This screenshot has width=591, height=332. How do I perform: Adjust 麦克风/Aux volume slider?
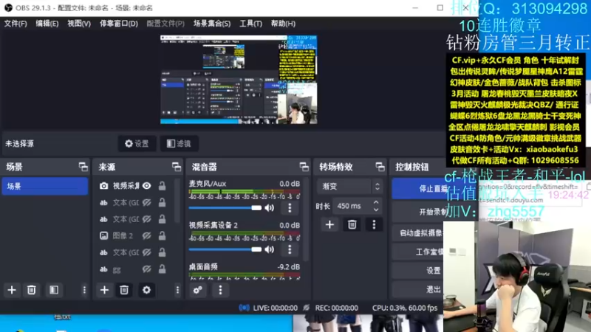pyautogui.click(x=225, y=208)
